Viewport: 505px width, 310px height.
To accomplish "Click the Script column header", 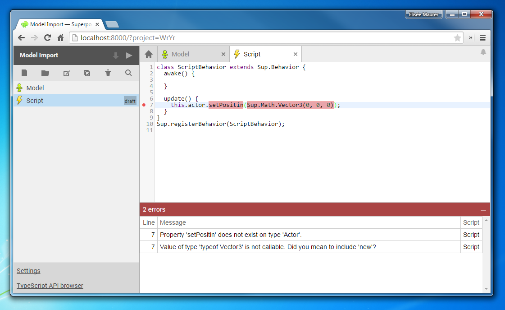I will click(471, 222).
